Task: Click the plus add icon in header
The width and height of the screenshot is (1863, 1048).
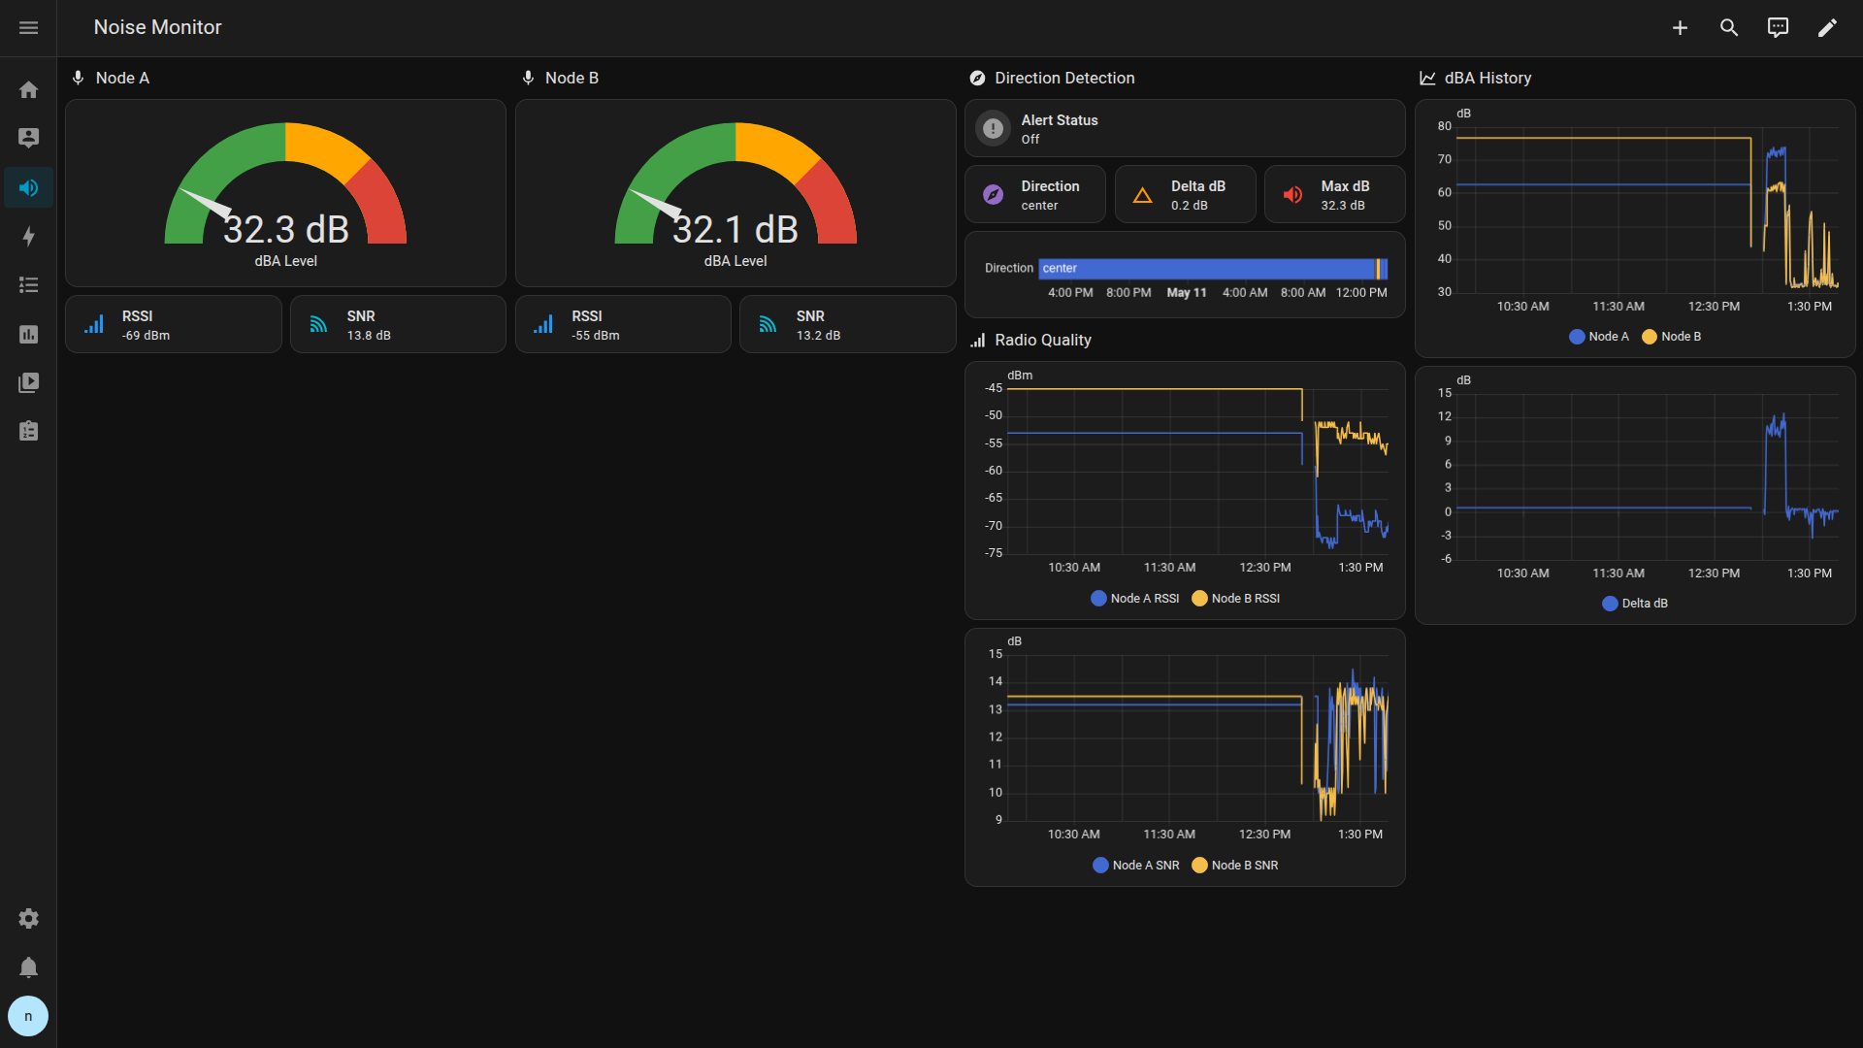Action: (x=1680, y=27)
